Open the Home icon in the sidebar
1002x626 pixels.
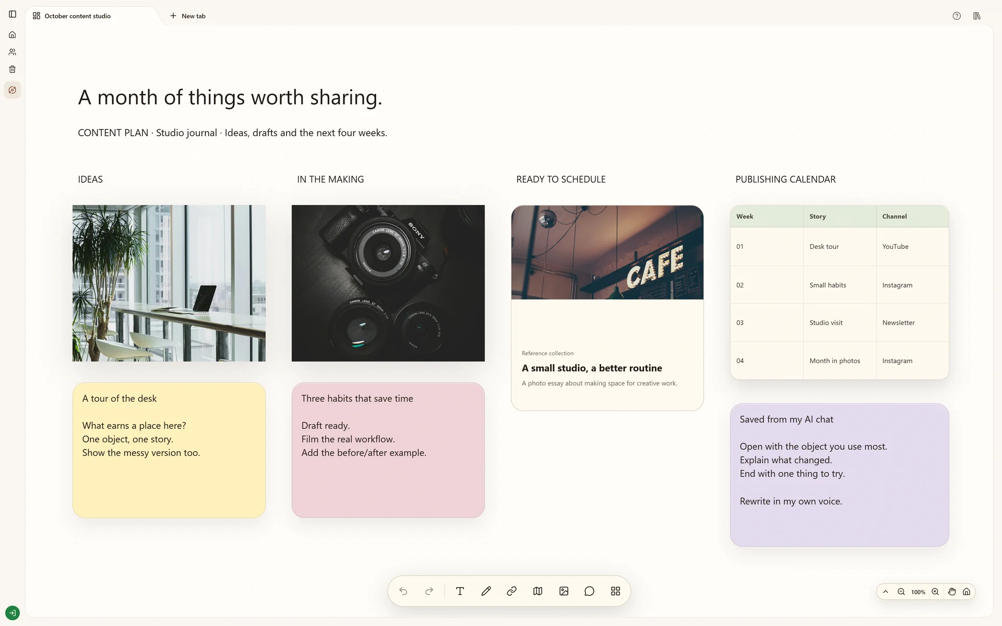[x=13, y=35]
